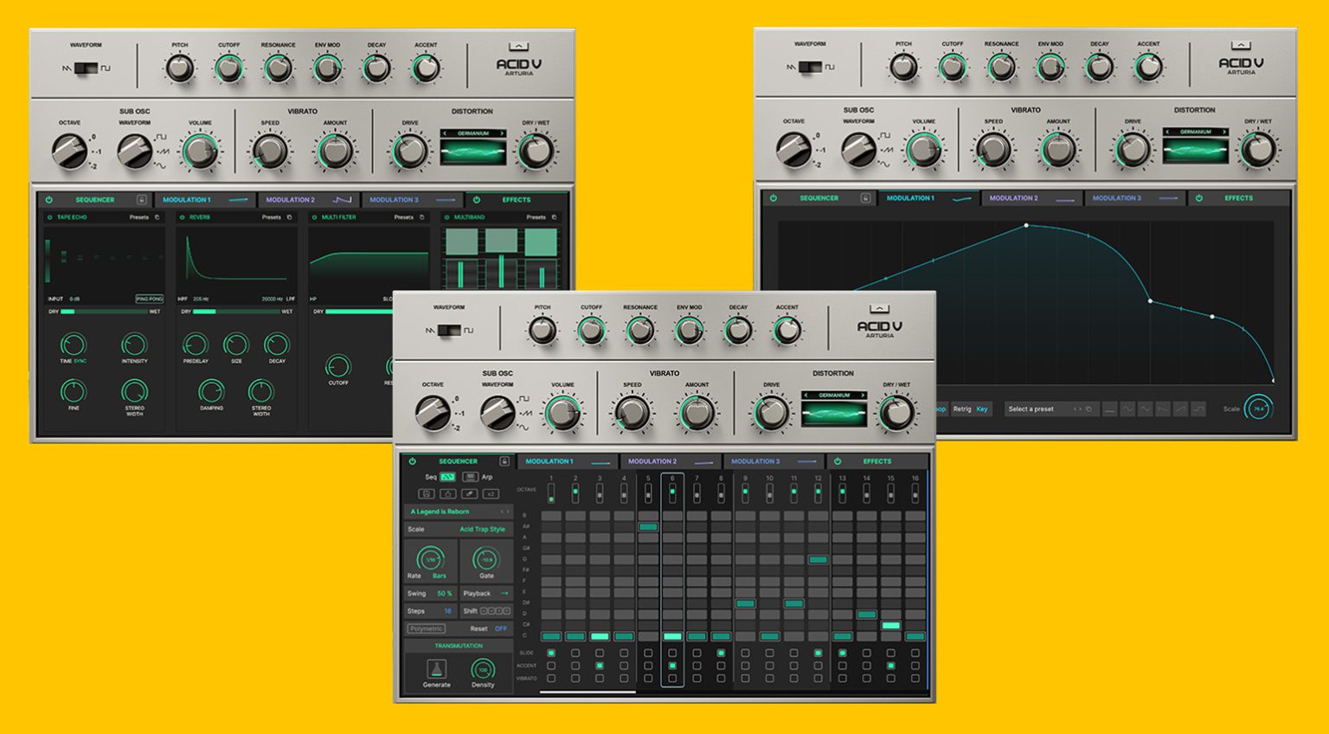This screenshot has height=734, width=1329.
Task: Click the dice randomize icon in the sequencer
Action: [447, 494]
